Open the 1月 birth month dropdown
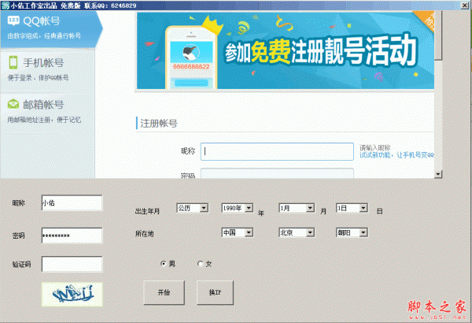 (x=297, y=208)
